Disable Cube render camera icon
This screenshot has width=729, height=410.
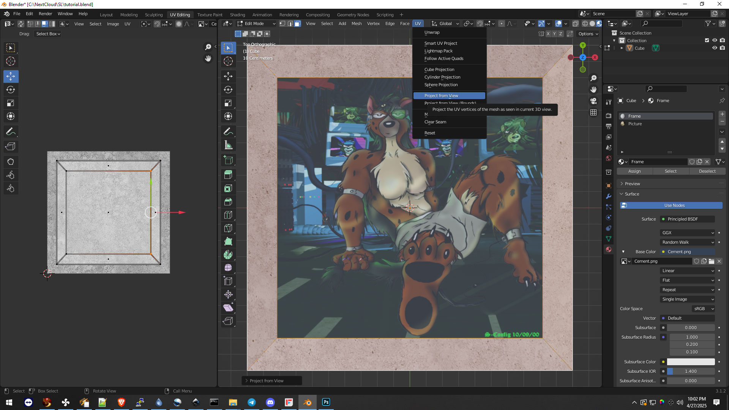[722, 48]
